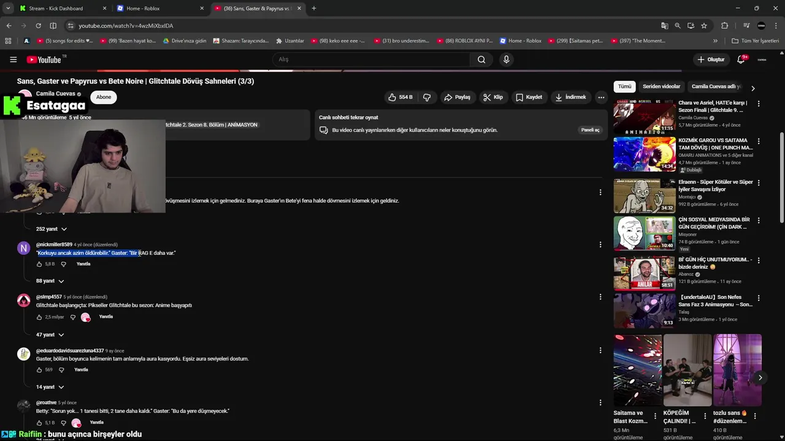Open Elraenn Süper Kötüler video thumbnail
The width and height of the screenshot is (785, 441).
pyautogui.click(x=645, y=195)
